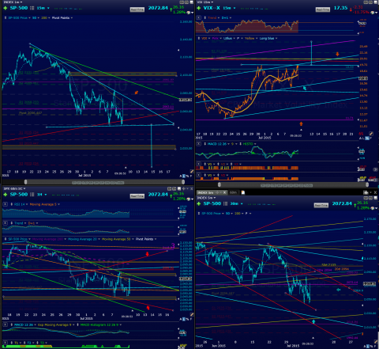Open the SPX 60m DC tab menu
Screen dimensions: 379x349
click(14, 188)
